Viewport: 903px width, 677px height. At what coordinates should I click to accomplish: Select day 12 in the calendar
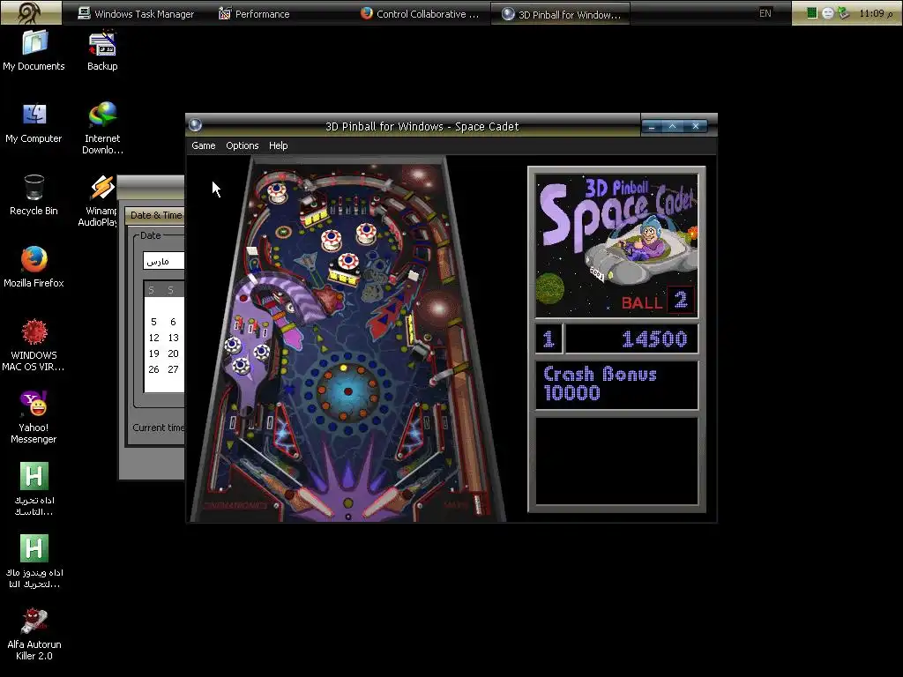pos(153,338)
